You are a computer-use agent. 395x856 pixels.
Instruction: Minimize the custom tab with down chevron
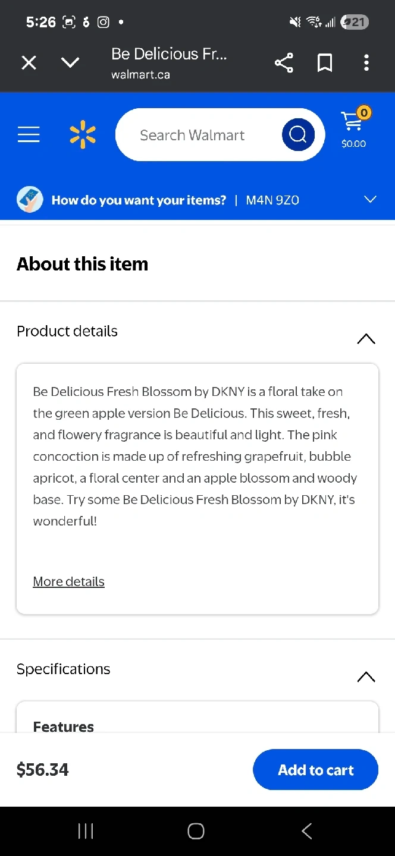pyautogui.click(x=70, y=63)
